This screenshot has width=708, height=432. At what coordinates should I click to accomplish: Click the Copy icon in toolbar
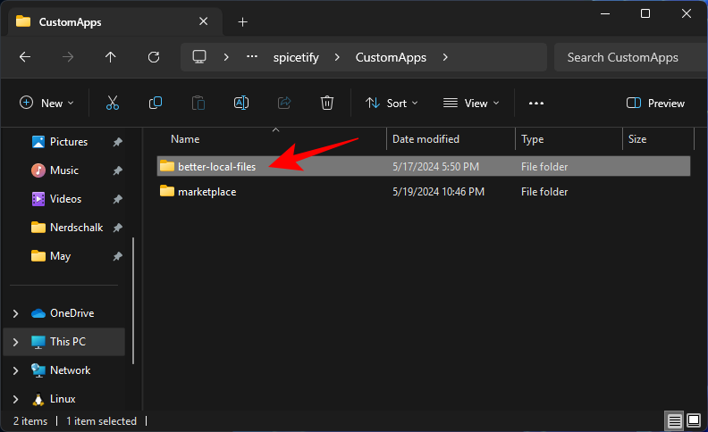pos(156,104)
